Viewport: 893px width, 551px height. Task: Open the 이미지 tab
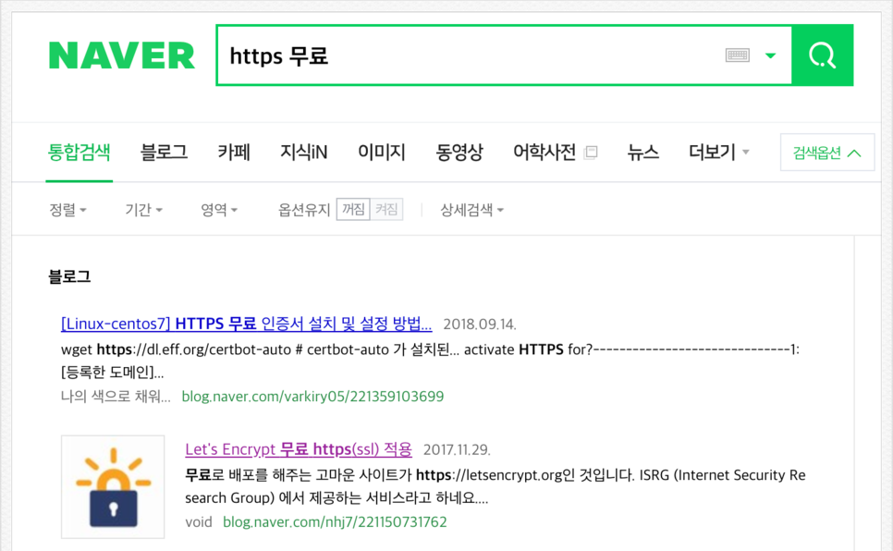point(382,153)
